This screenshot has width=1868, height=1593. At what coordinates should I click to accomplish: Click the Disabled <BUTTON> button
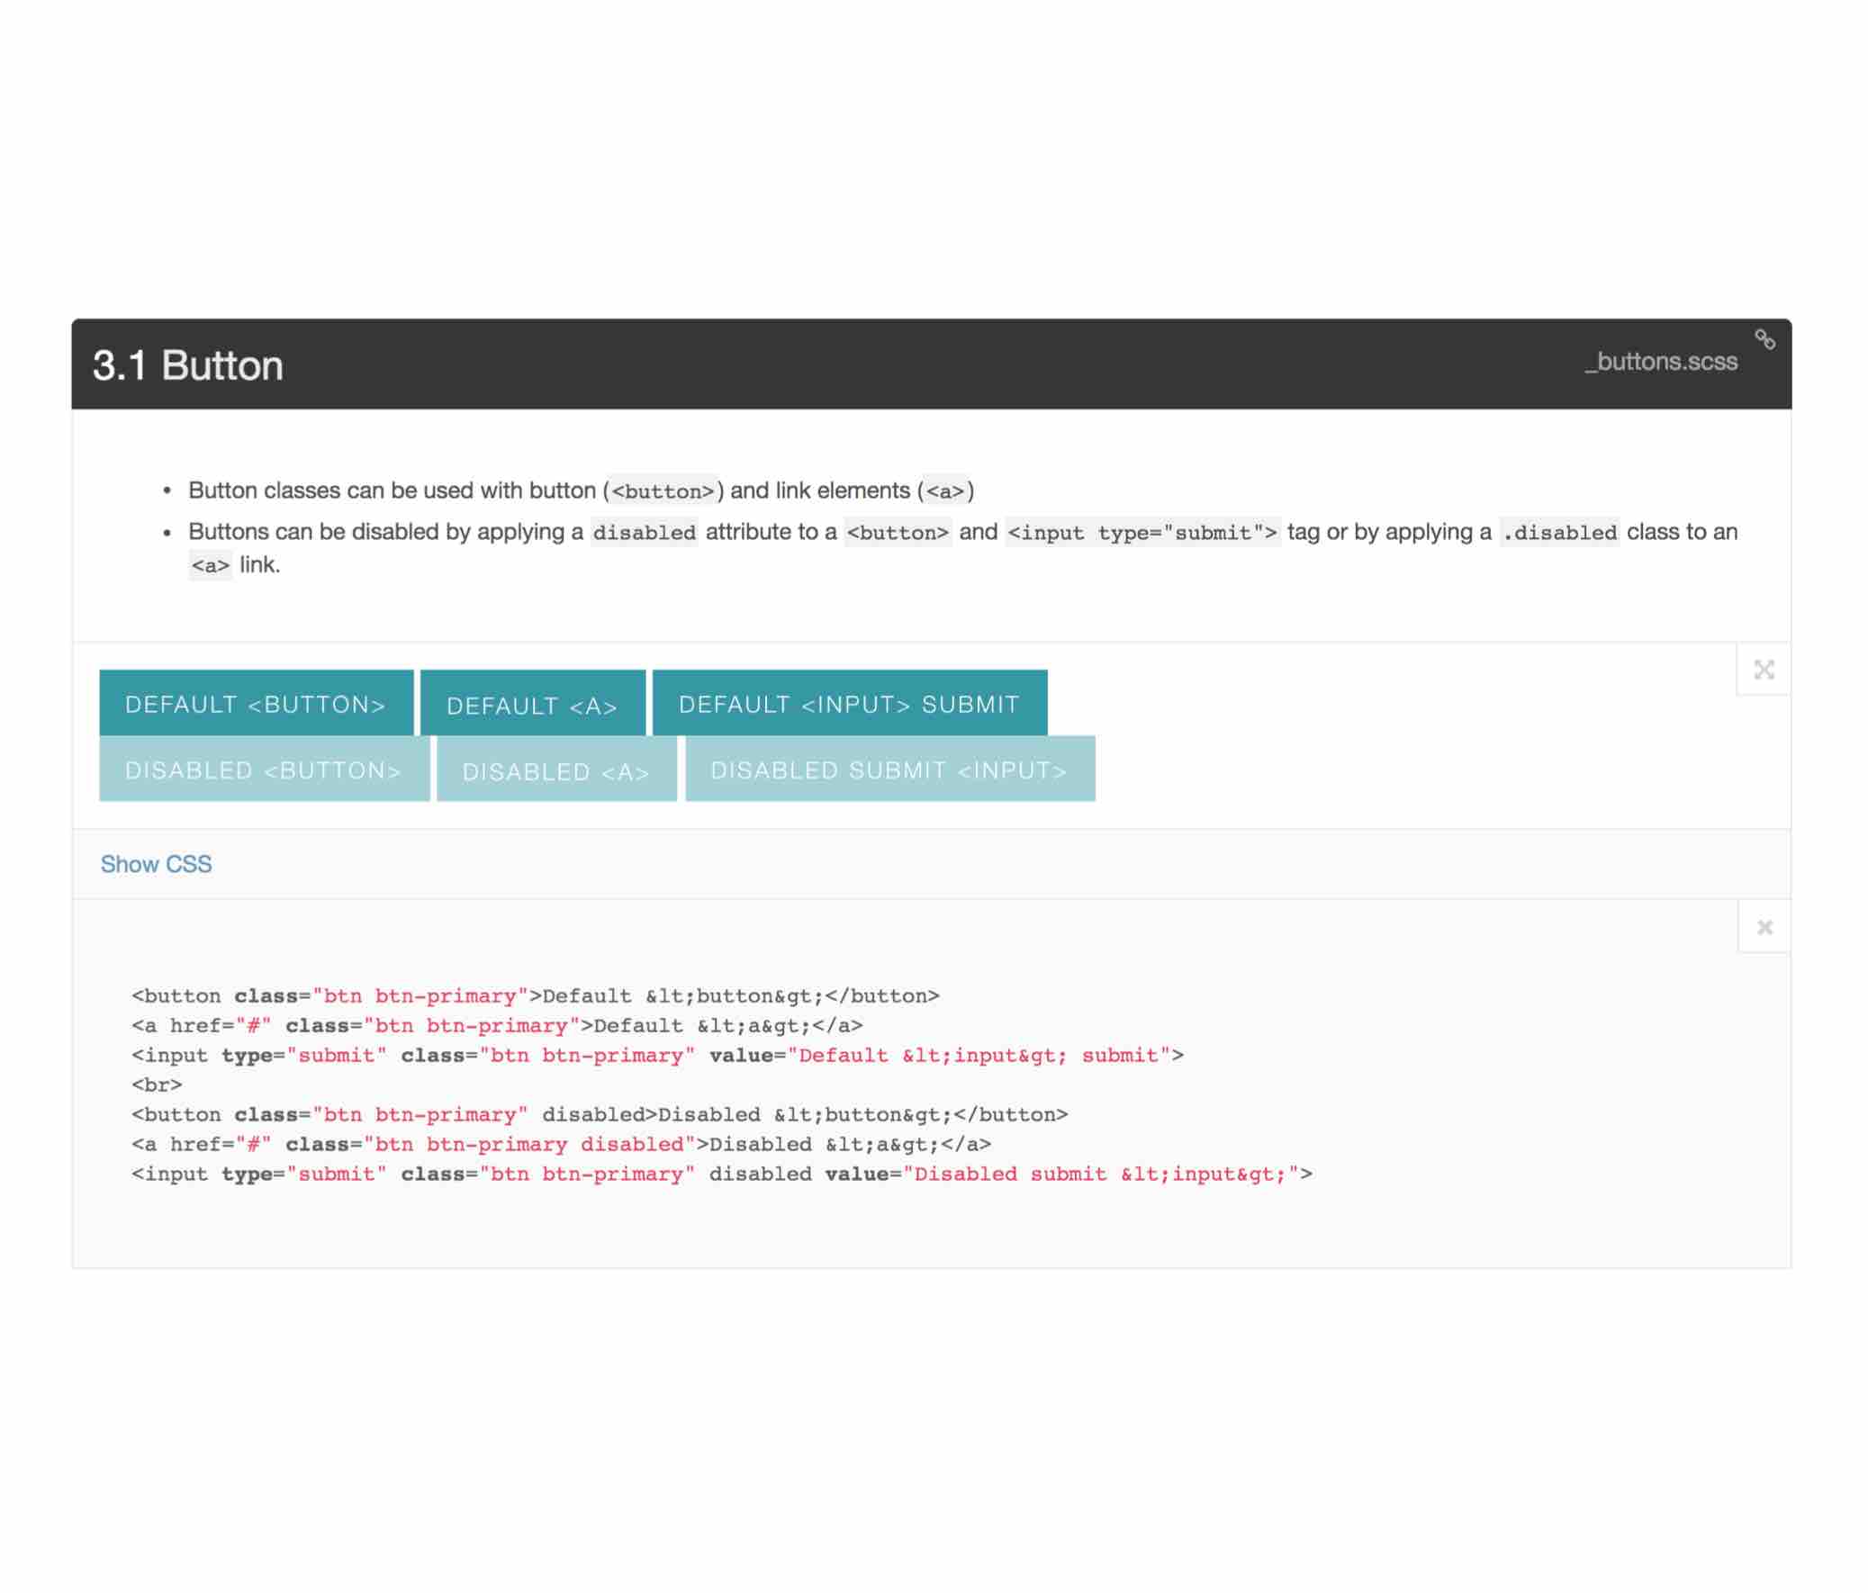point(264,769)
